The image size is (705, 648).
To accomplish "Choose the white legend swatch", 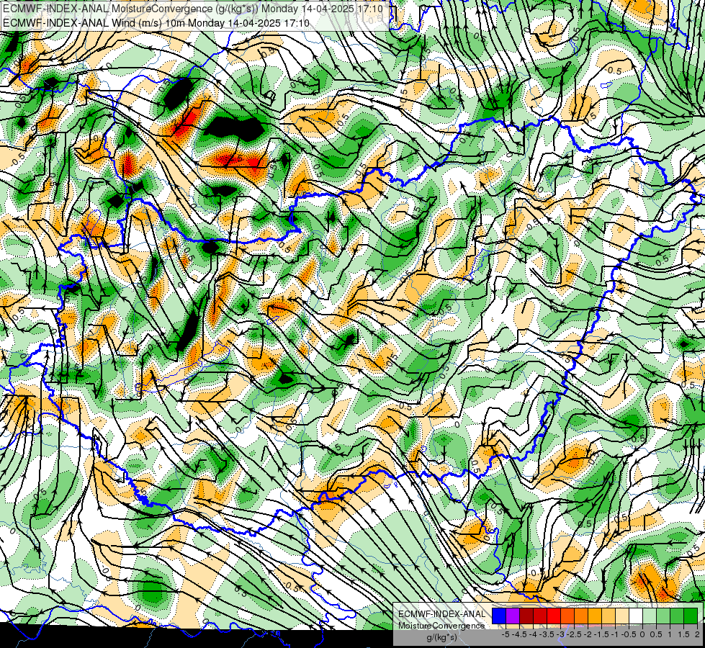I will (x=636, y=616).
